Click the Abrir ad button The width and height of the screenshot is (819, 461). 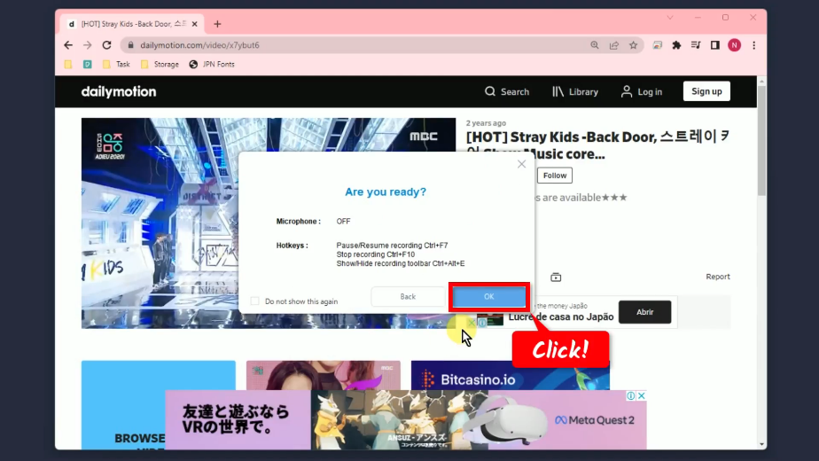pos(644,312)
